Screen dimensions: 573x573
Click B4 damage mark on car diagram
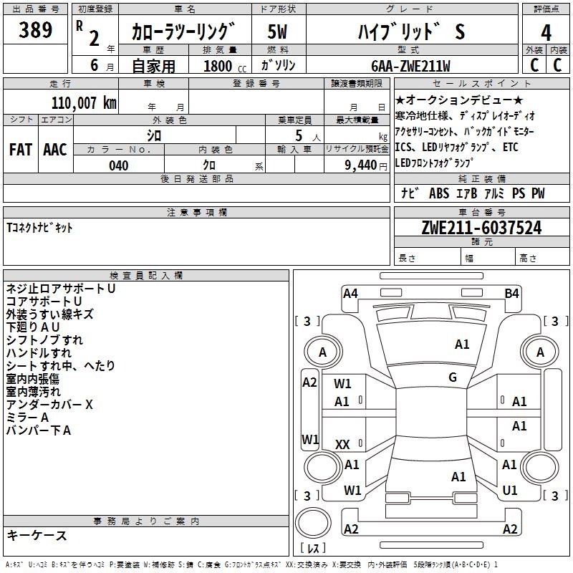pyautogui.click(x=511, y=294)
